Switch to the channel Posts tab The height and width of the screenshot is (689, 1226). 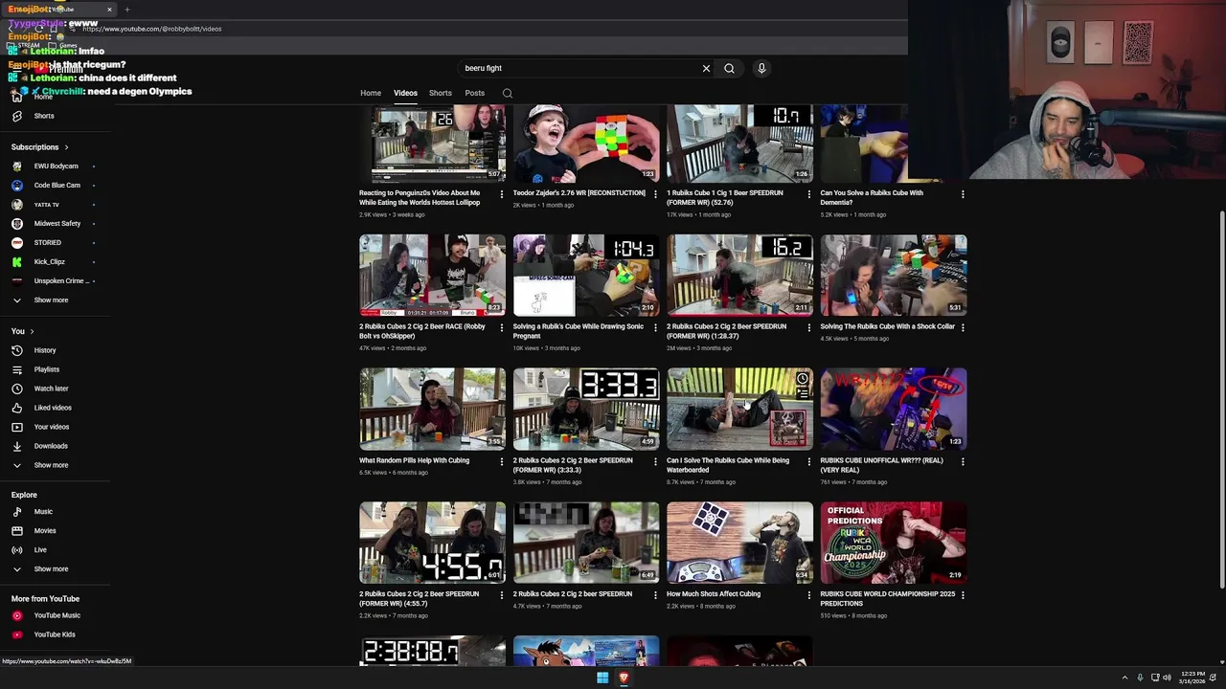(474, 93)
